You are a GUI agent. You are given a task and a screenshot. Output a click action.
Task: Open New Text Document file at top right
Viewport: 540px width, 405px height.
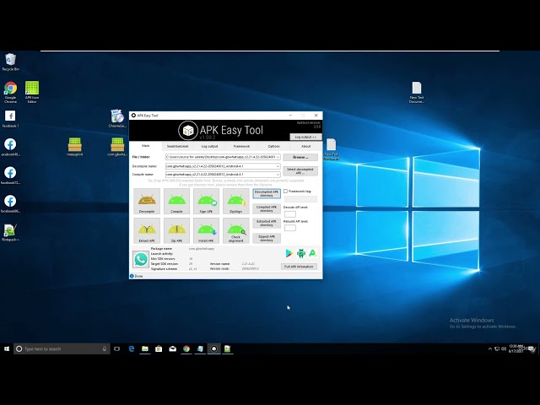pos(417,92)
